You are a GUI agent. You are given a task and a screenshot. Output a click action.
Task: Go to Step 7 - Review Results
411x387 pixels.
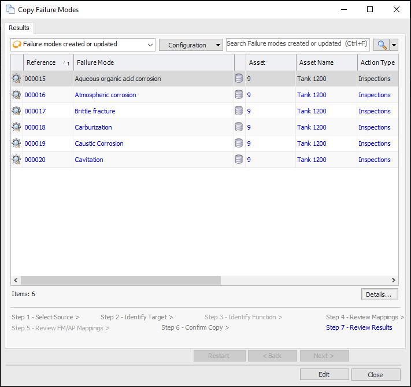pos(358,327)
